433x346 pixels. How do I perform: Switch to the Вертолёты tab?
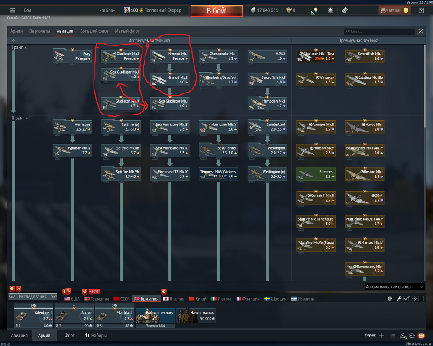(39, 31)
